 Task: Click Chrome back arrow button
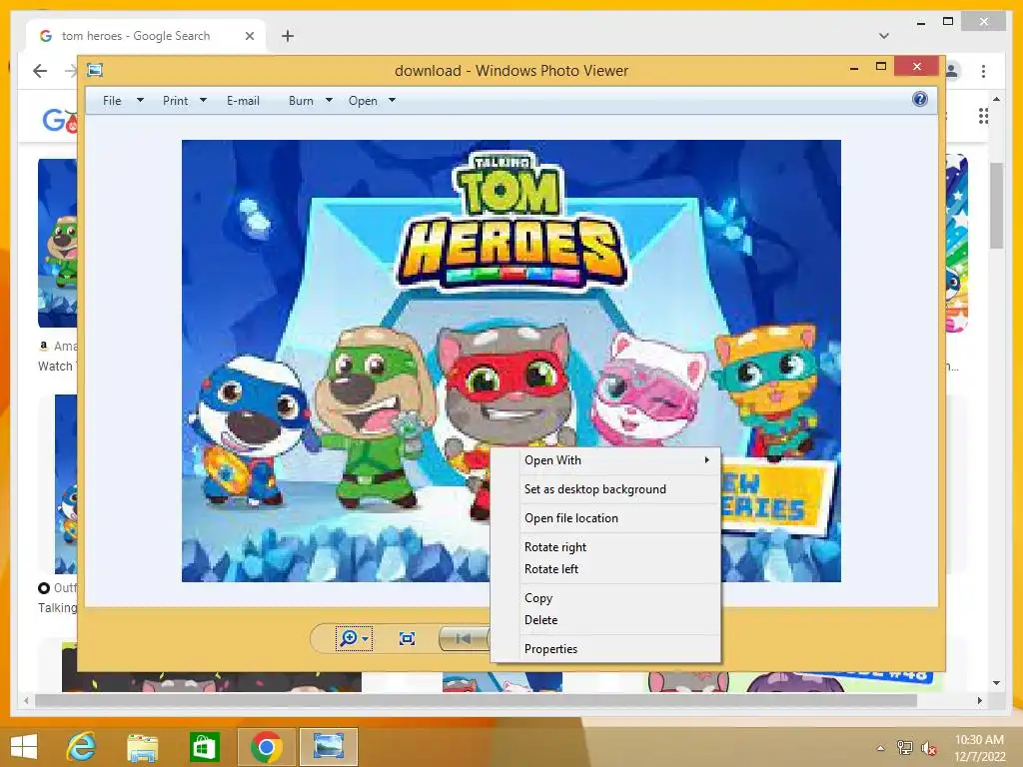click(x=40, y=71)
